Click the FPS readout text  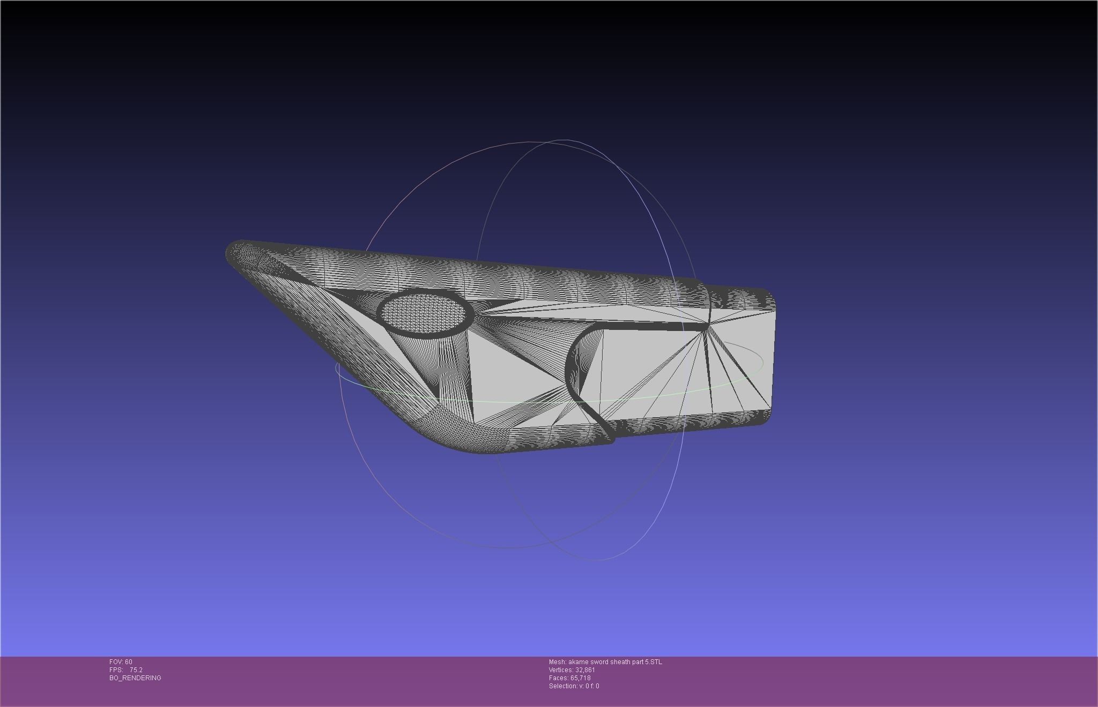(x=126, y=670)
